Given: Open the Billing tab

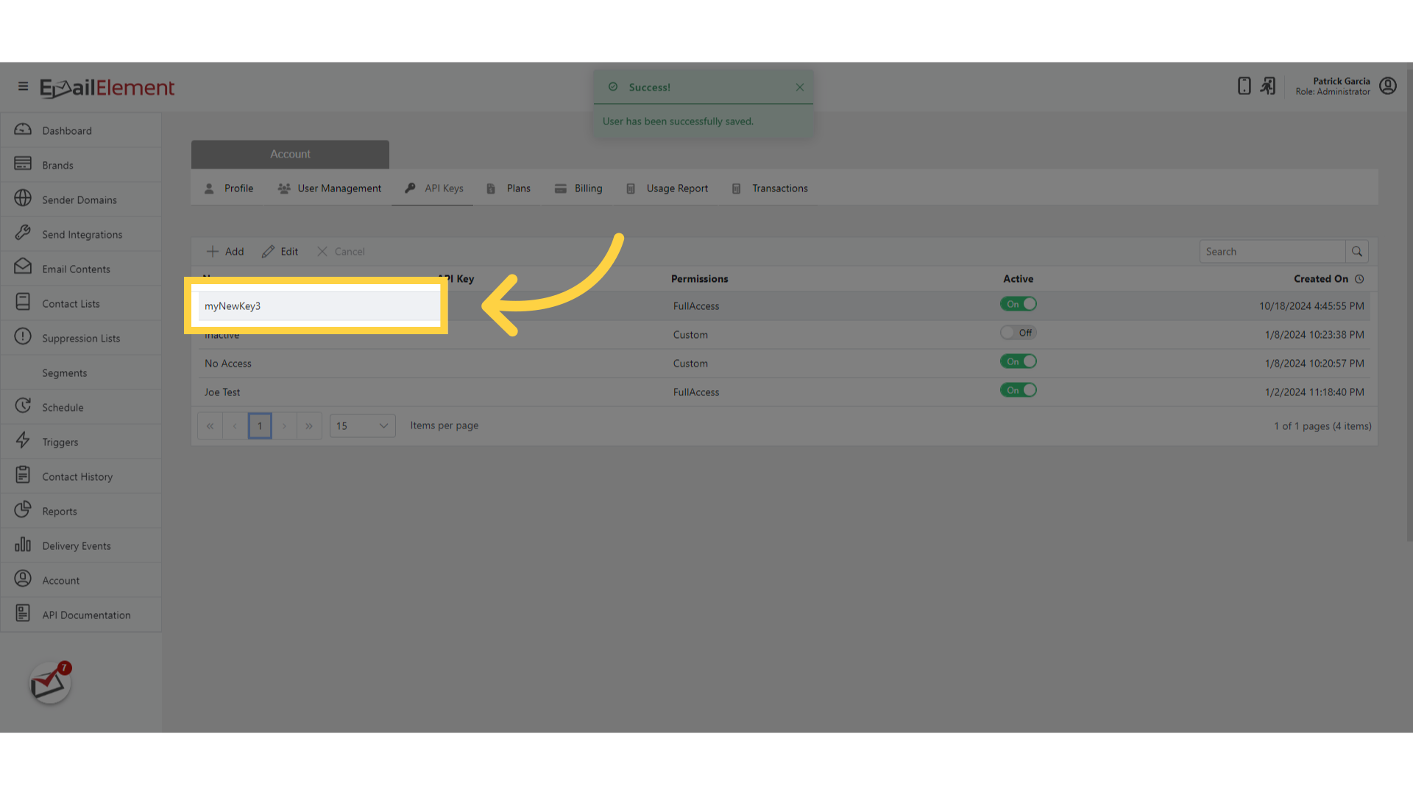Looking at the screenshot, I should click(578, 188).
